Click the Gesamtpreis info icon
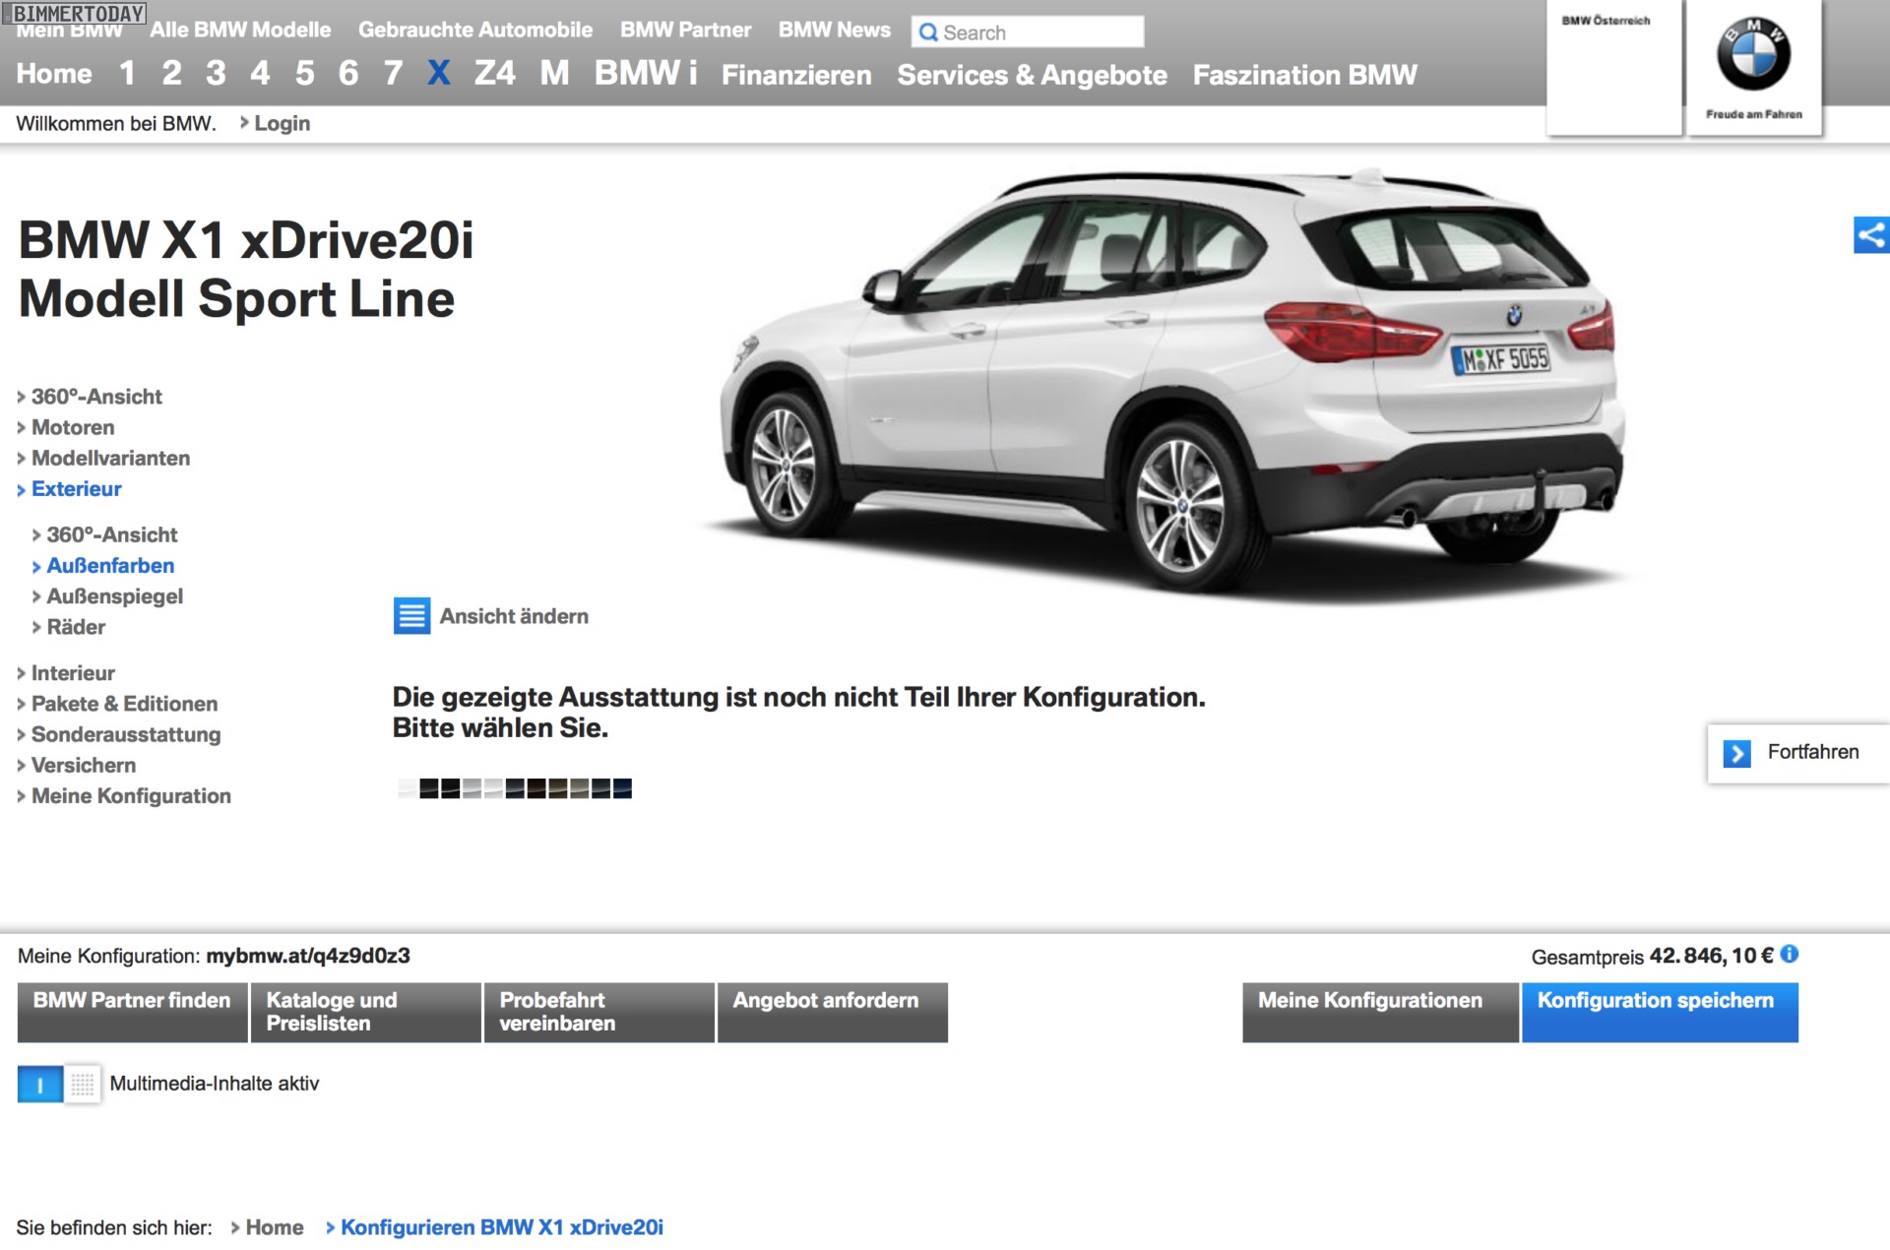 tap(1790, 954)
